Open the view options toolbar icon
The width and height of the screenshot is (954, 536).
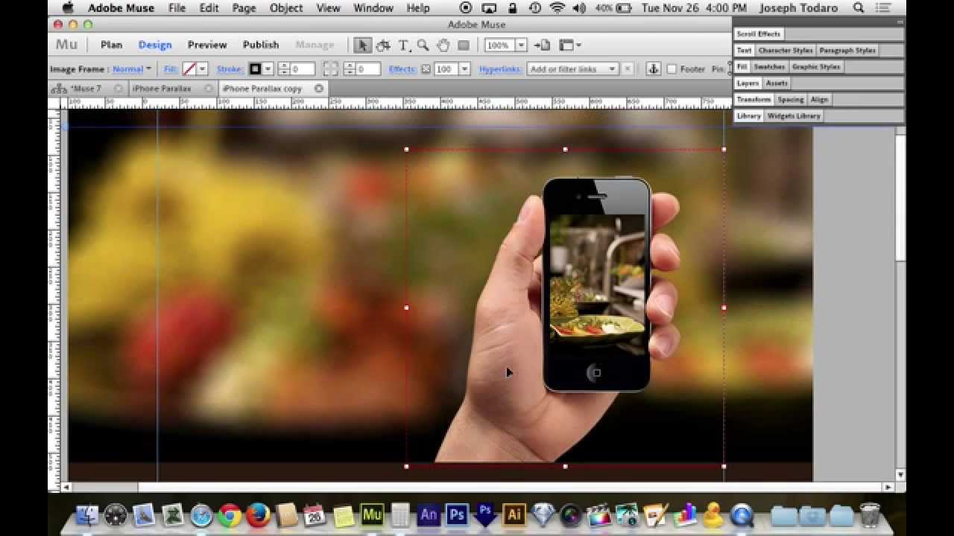570,45
